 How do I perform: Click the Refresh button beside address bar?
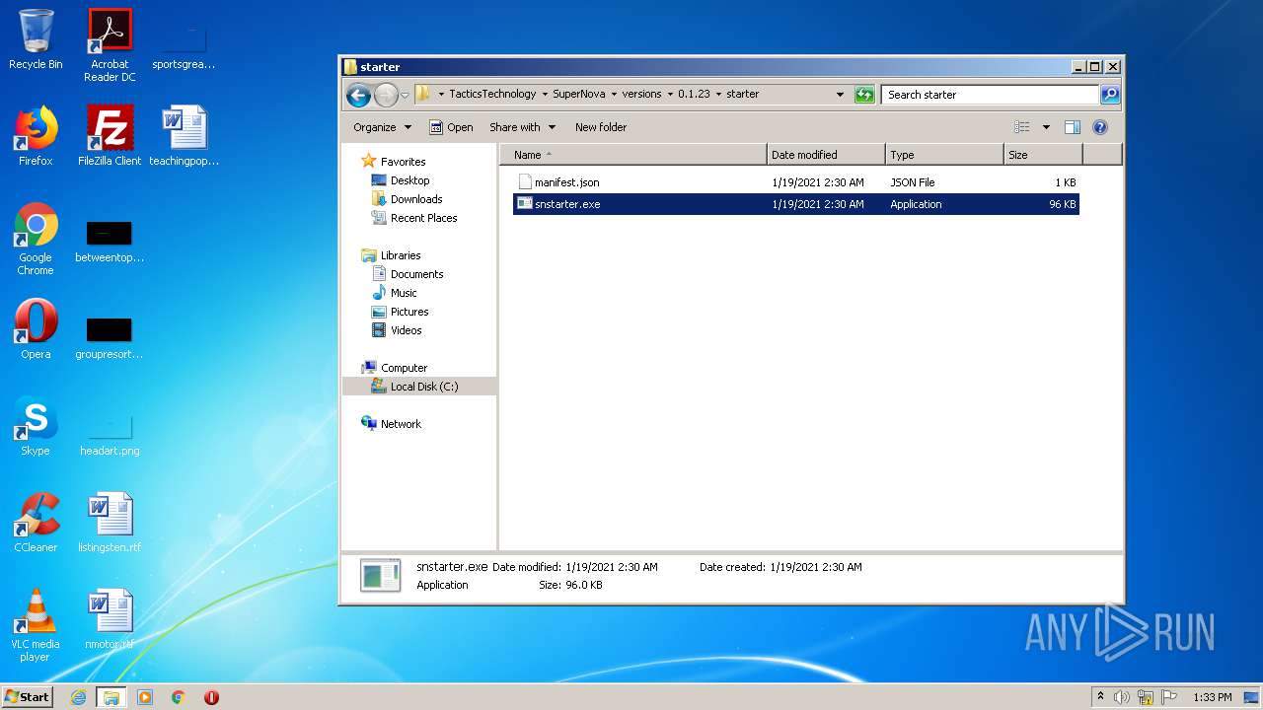point(864,95)
